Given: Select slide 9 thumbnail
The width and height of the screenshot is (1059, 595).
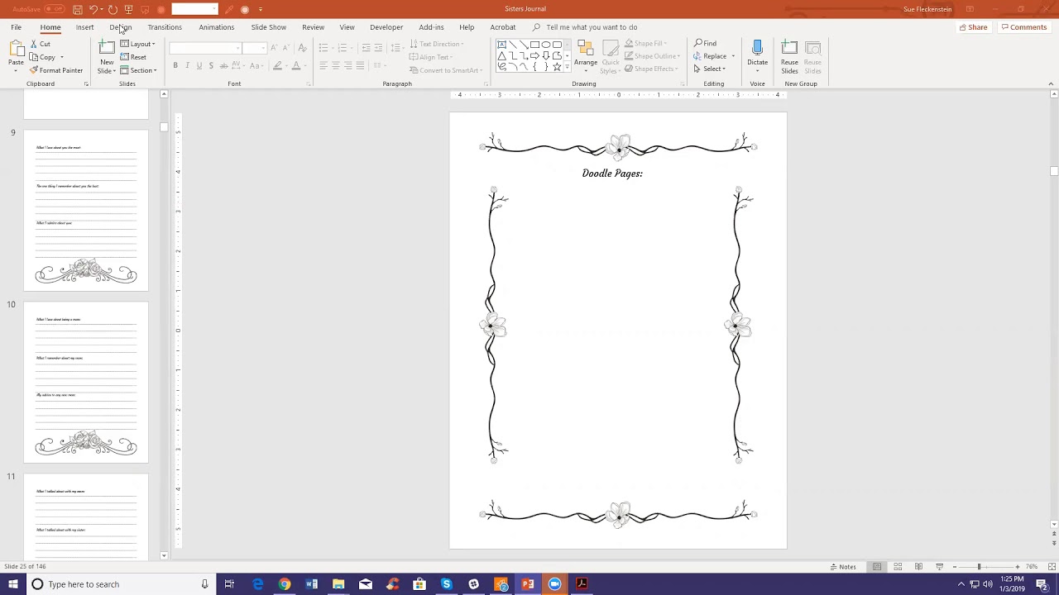Looking at the screenshot, I should (x=86, y=210).
